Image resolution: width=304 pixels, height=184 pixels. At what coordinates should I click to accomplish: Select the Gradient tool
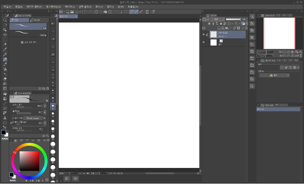[x=5, y=99]
